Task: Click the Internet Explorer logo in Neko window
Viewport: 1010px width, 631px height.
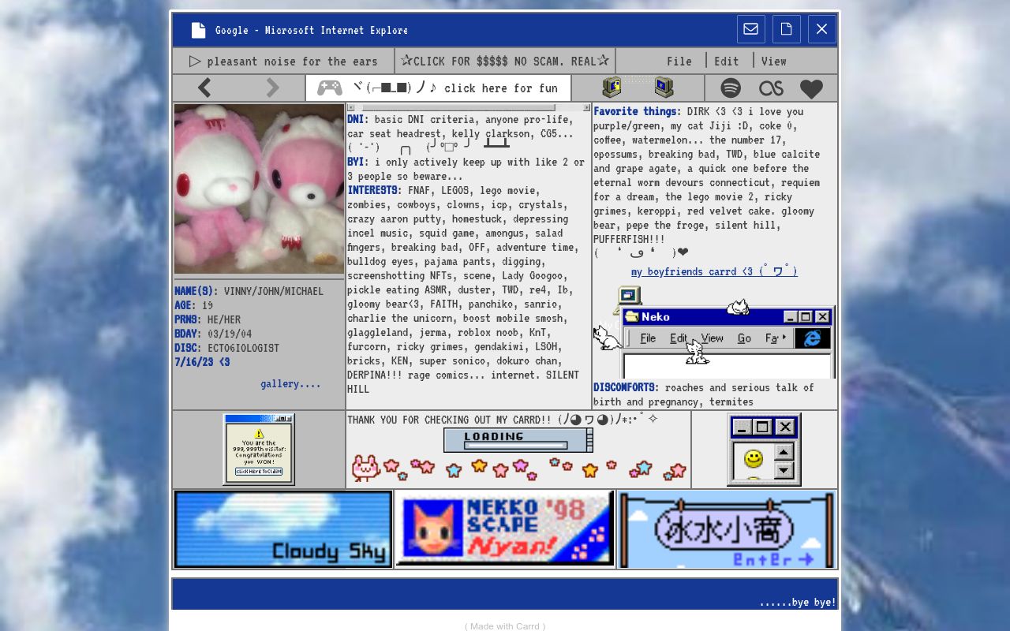Action: pyautogui.click(x=812, y=338)
